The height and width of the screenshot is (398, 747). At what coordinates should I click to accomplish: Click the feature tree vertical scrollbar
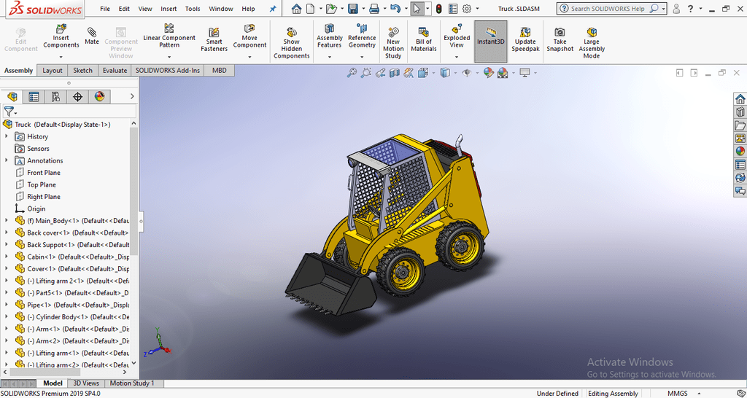(x=134, y=190)
